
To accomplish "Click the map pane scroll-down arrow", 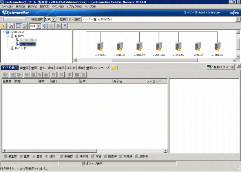I will (238, 56).
